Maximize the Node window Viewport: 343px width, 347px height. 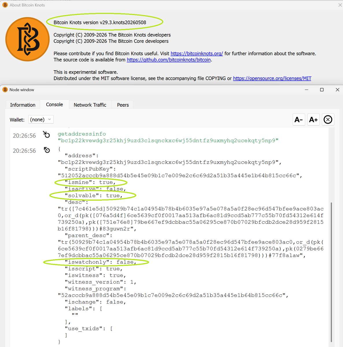click(322, 90)
